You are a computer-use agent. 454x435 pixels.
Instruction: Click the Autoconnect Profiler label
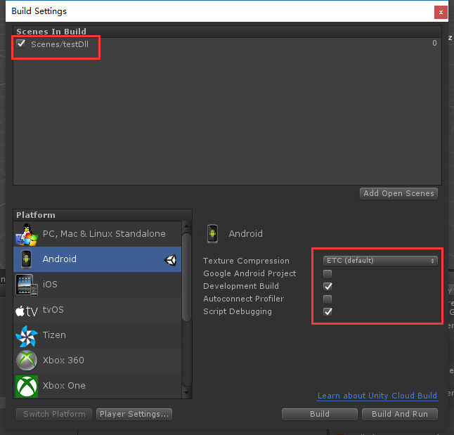point(243,299)
